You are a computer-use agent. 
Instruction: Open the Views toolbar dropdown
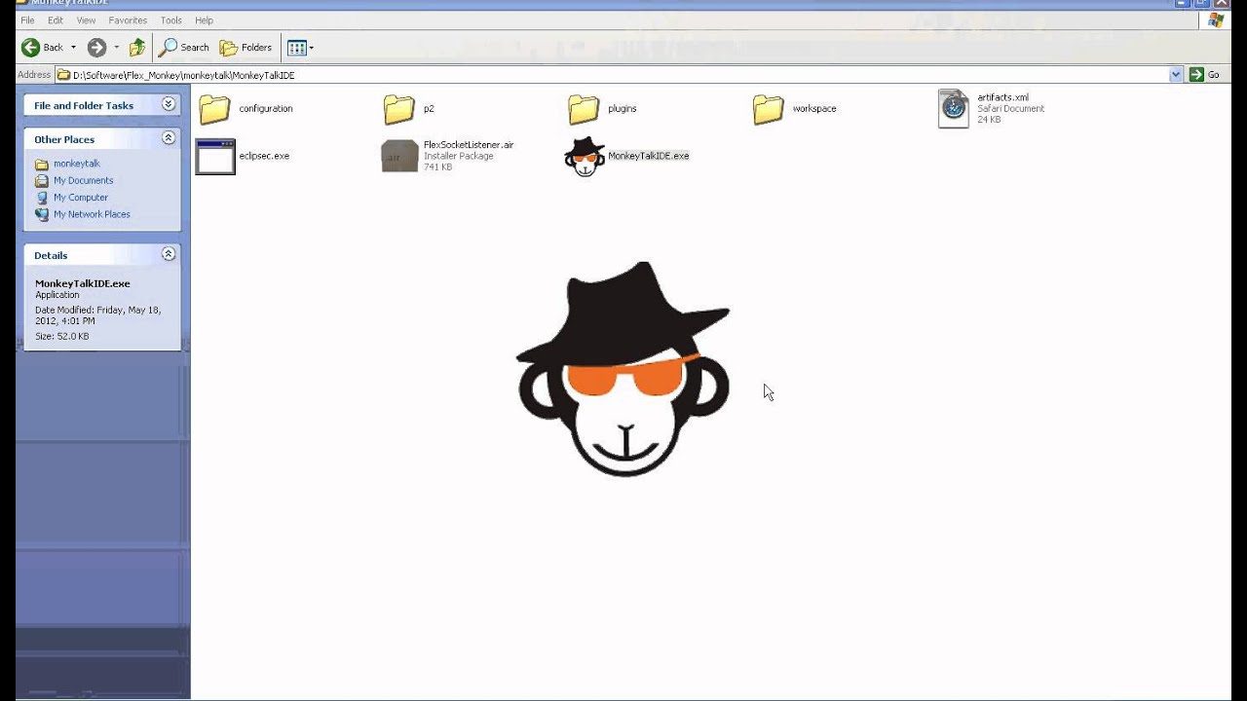[x=300, y=47]
